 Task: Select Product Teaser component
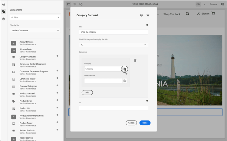(x=35, y=124)
